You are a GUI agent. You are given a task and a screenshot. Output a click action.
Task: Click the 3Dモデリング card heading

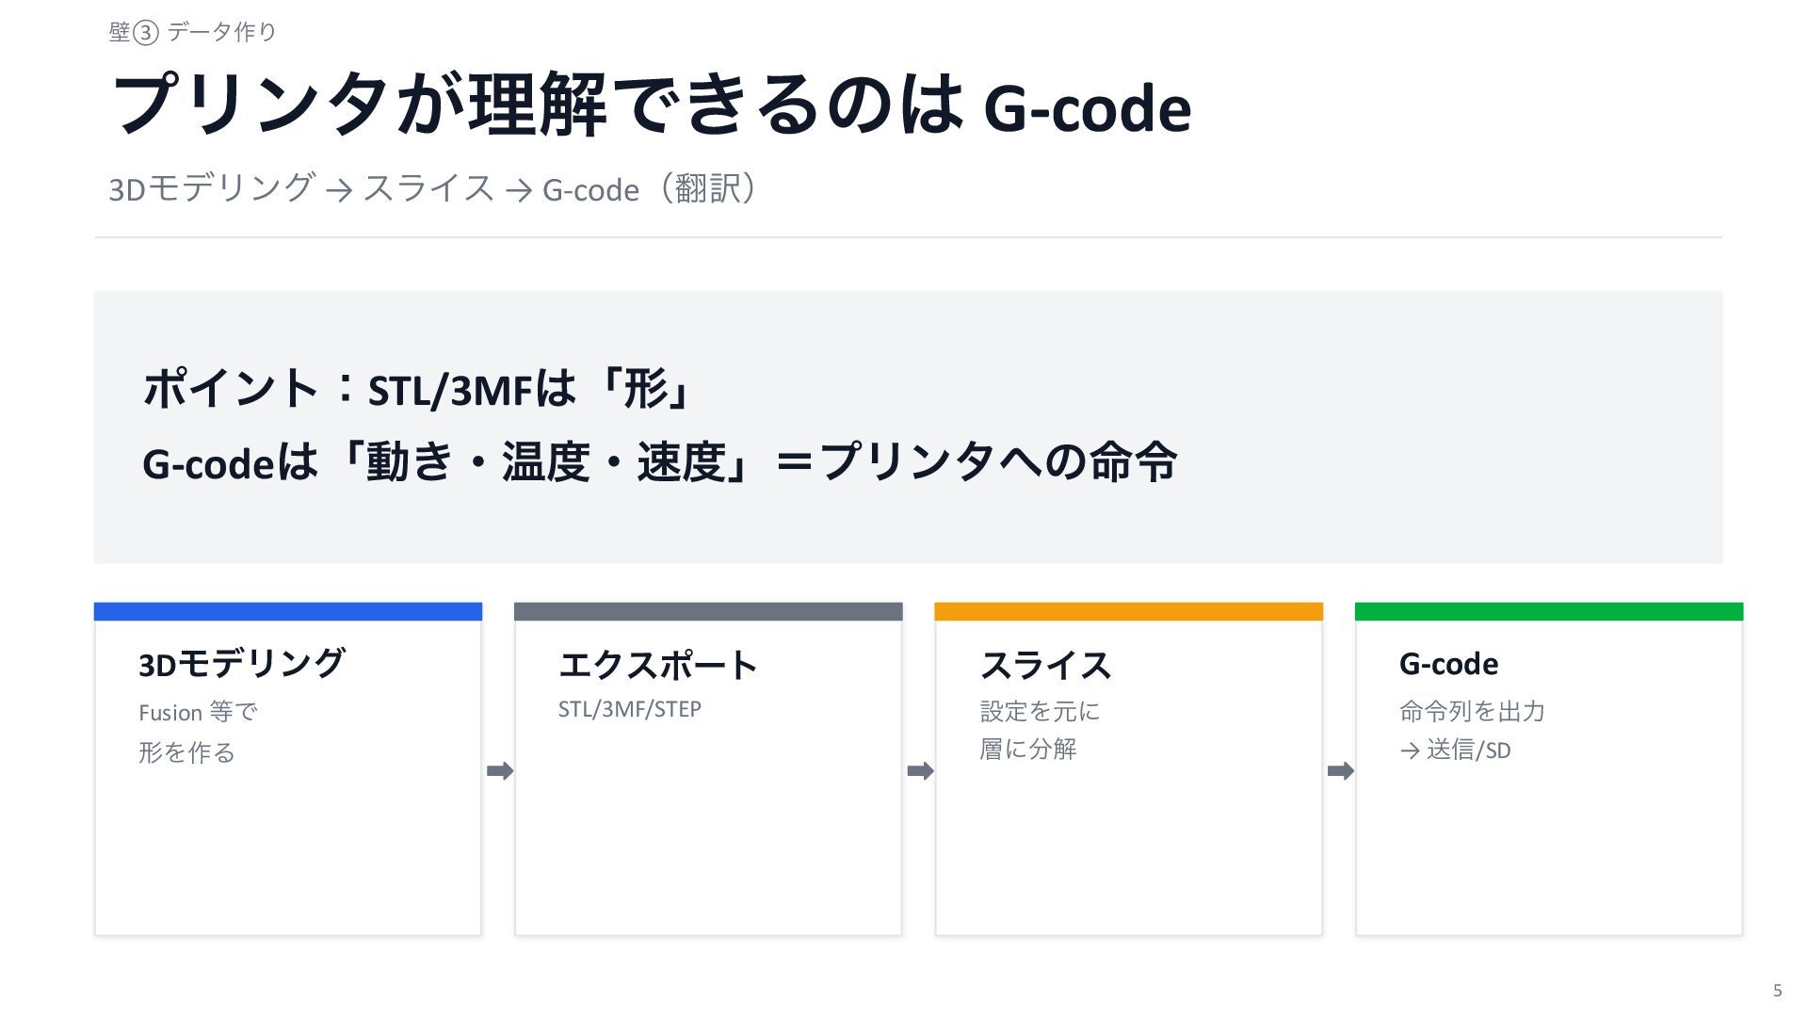click(242, 664)
